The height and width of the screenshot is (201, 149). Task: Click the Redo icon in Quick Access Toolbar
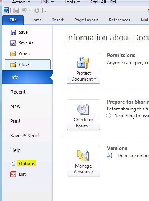(37, 10)
